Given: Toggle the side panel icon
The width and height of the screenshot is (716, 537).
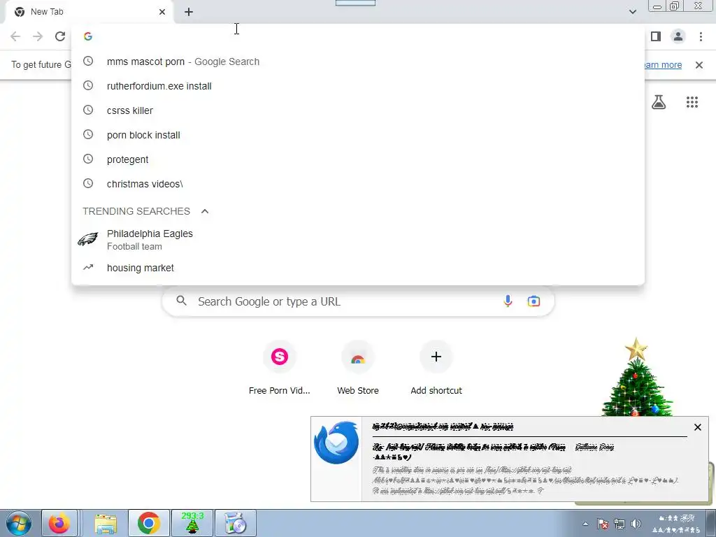Looking at the screenshot, I should tap(656, 36).
